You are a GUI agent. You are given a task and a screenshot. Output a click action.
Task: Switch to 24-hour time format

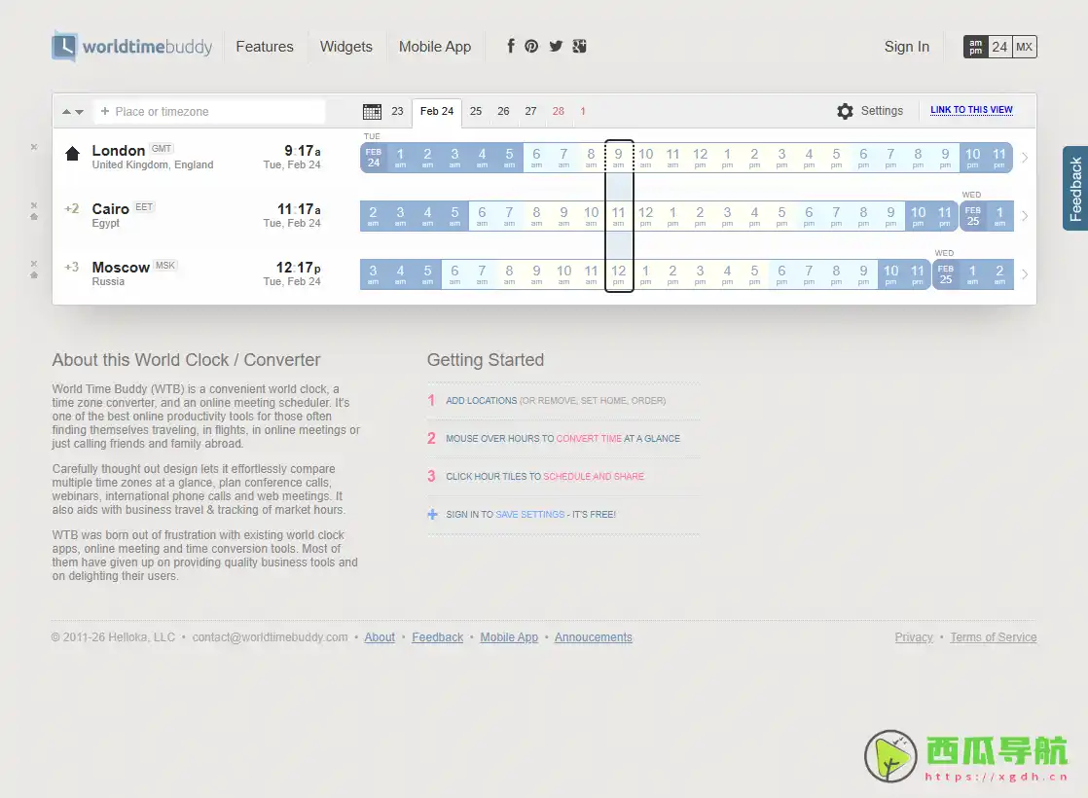coord(999,47)
